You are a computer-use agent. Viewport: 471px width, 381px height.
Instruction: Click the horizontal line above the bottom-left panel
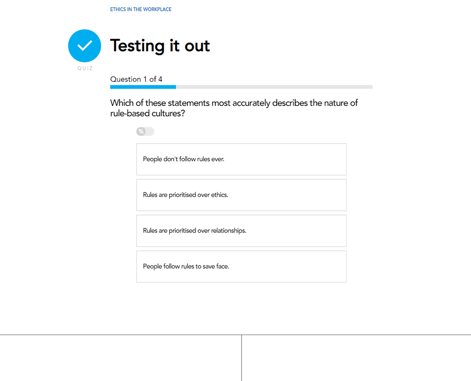click(x=121, y=335)
